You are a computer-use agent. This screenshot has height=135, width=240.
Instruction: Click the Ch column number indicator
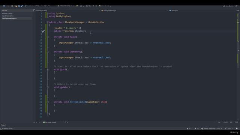tap(225, 122)
